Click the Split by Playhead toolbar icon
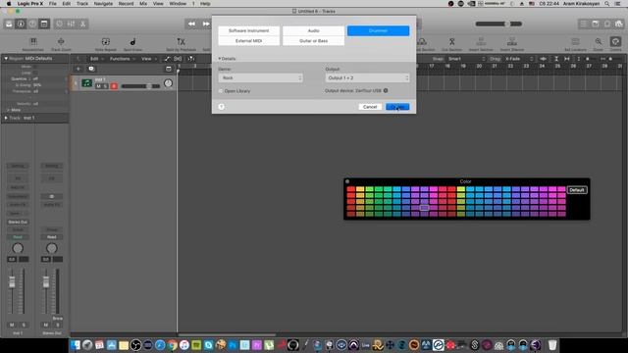Screen dimensions: 628x353 (181, 41)
